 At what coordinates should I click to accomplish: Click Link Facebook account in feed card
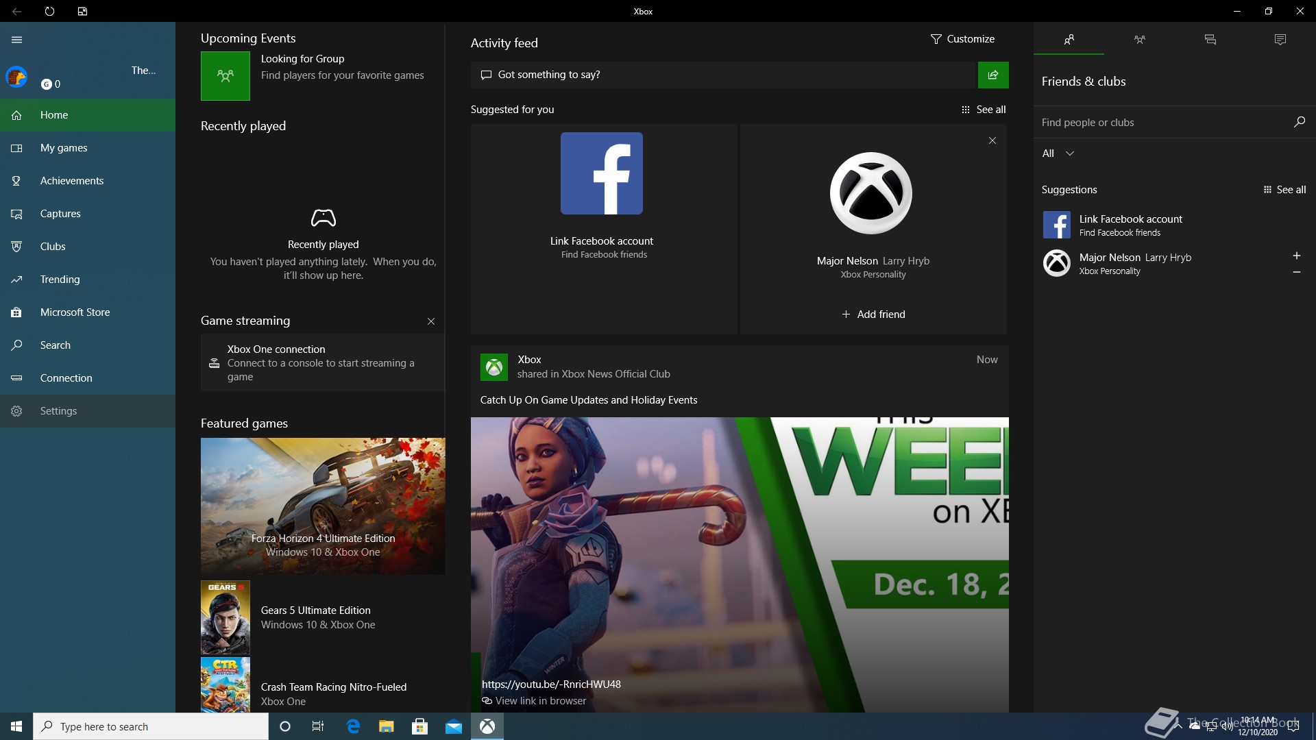click(602, 241)
